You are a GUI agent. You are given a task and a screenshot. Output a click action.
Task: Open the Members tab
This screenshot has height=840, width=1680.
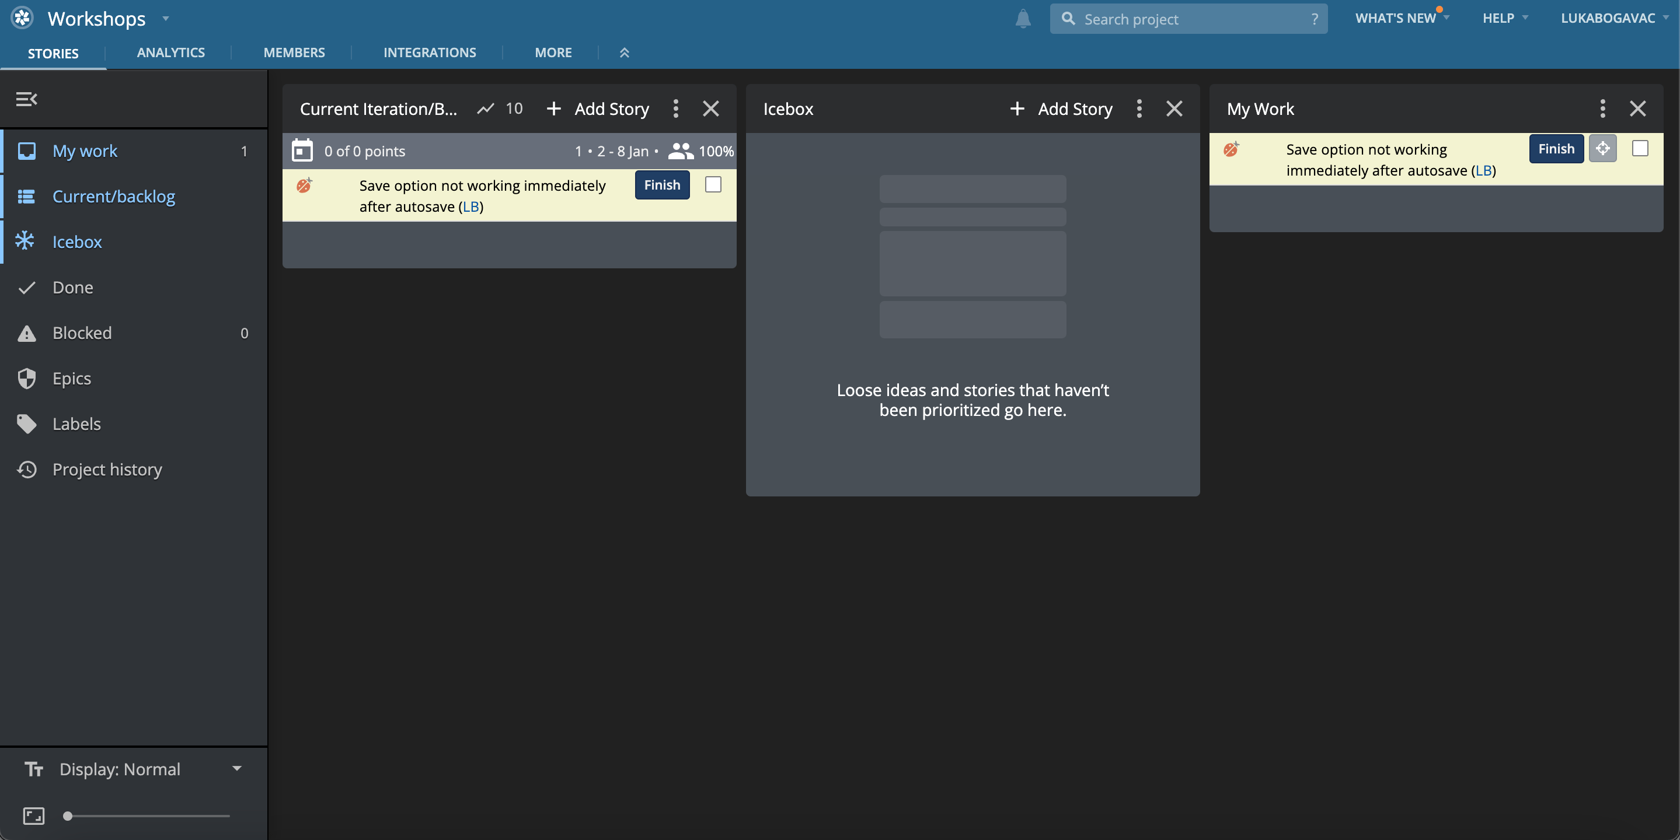click(294, 52)
